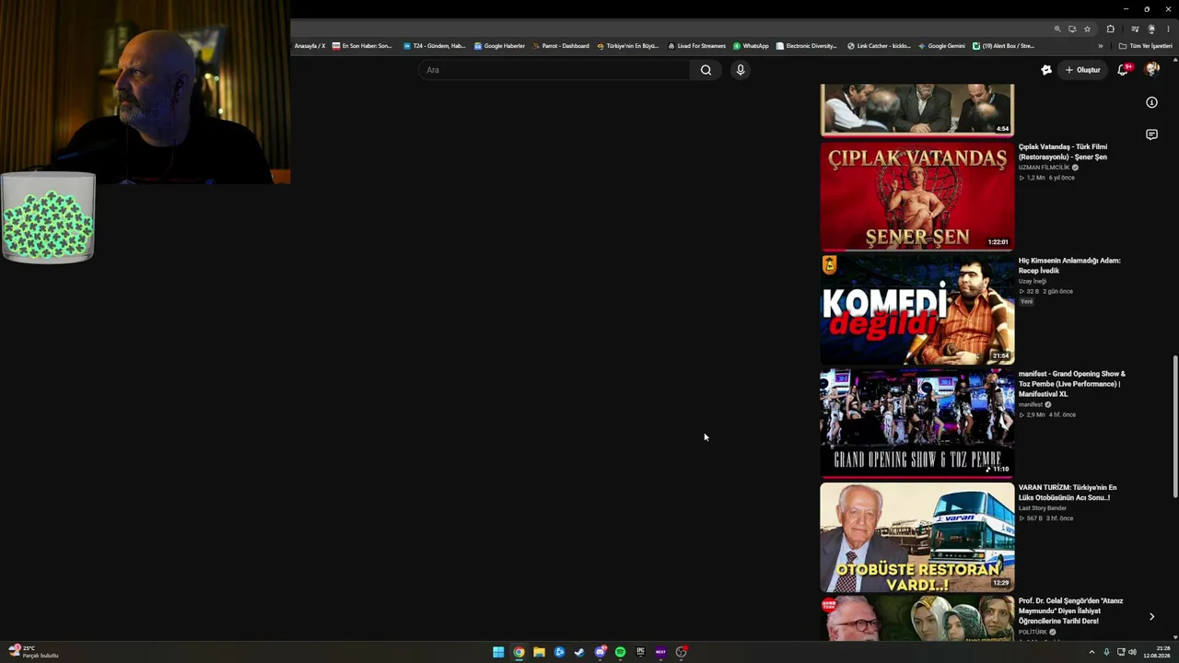Open 'Türkiye'nin En Büyü...' bookmark

pos(628,45)
